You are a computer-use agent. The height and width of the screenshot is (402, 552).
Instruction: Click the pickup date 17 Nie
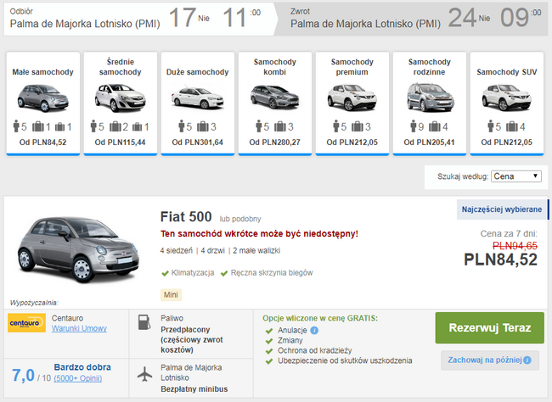pyautogui.click(x=189, y=18)
